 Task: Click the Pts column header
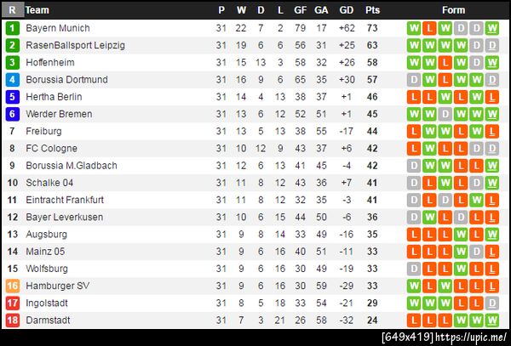coord(372,10)
